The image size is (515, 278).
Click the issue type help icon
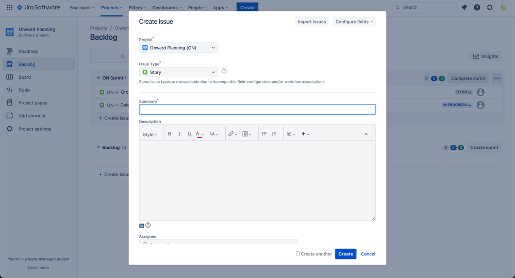(224, 71)
